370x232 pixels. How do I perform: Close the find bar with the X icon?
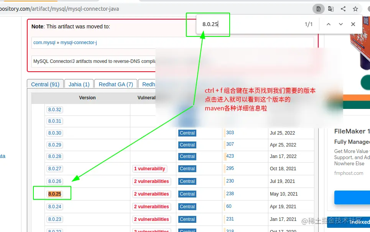click(x=353, y=24)
